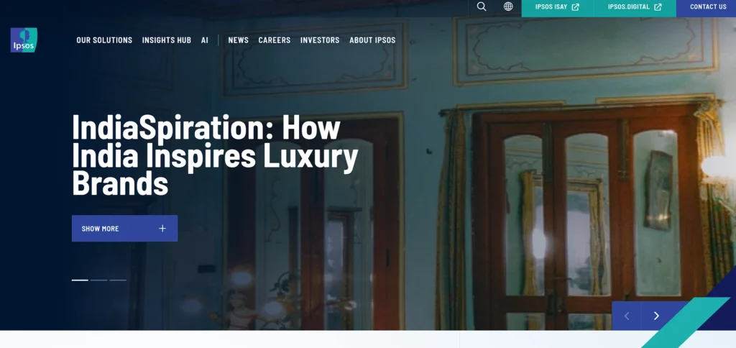
Task: Select the second carousel slide indicator
Action: (99, 280)
